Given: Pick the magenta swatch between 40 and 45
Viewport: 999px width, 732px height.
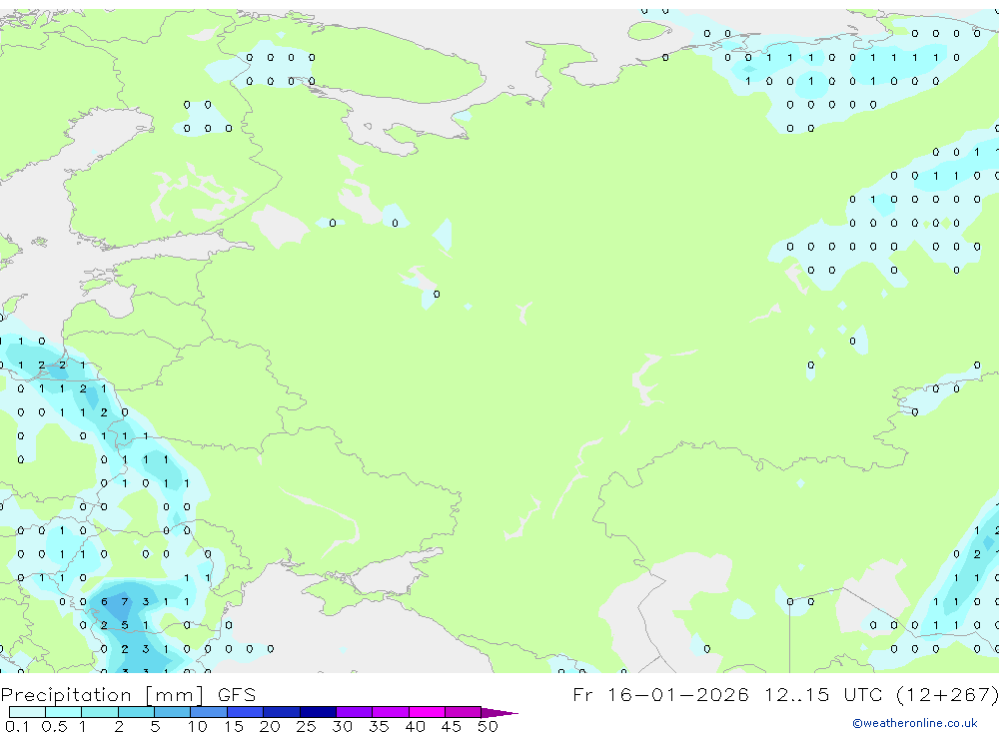Looking at the screenshot, I should [427, 712].
